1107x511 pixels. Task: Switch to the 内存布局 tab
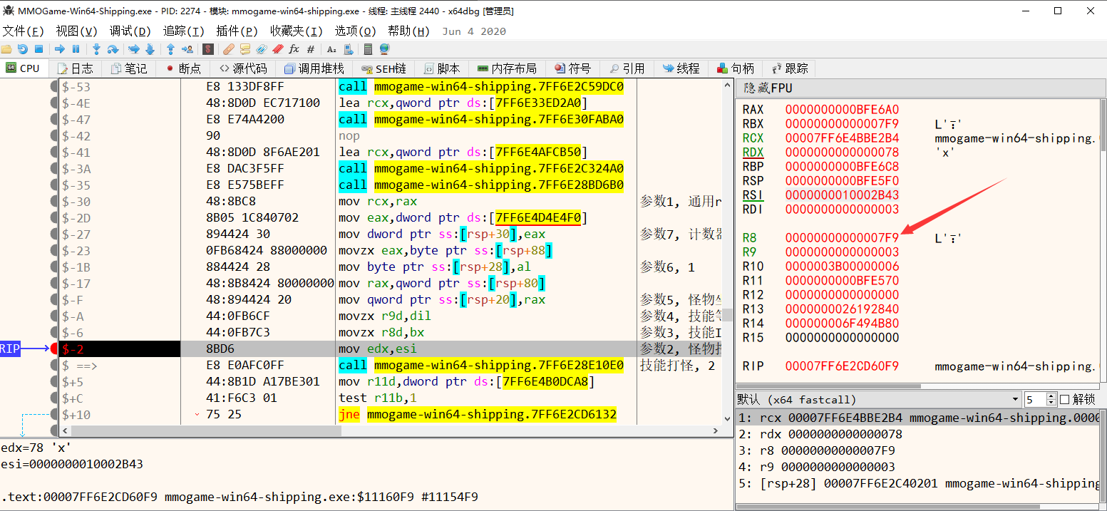pos(507,68)
